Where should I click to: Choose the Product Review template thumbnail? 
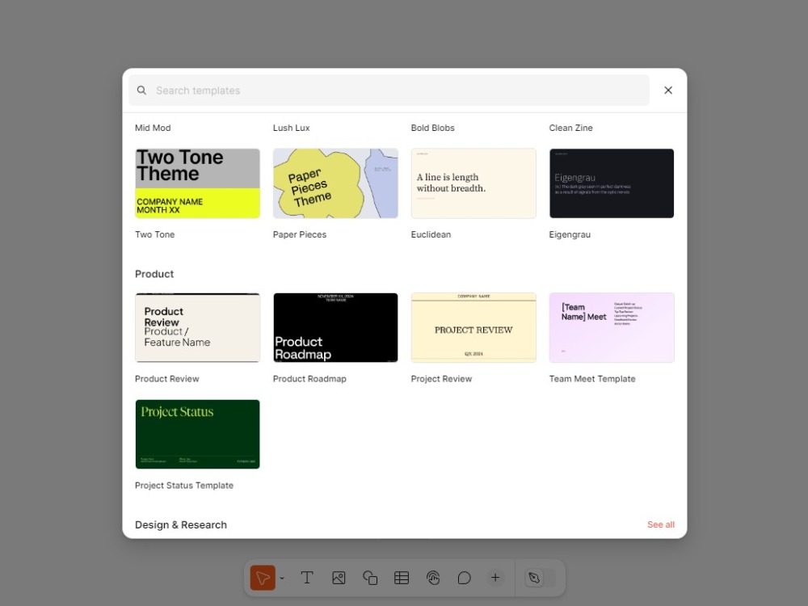click(197, 328)
